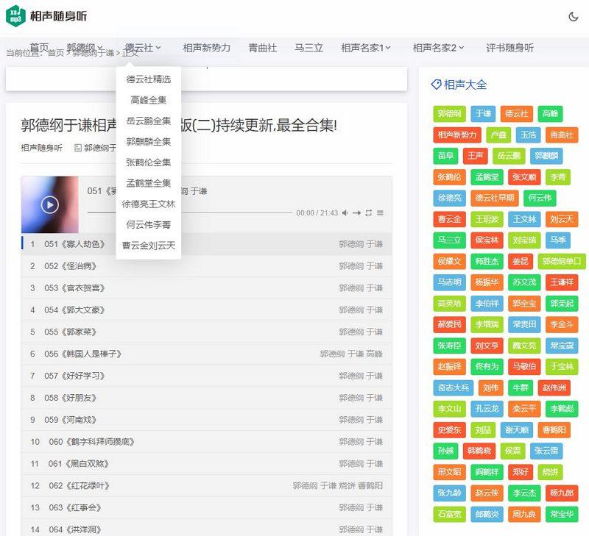The image size is (589, 536).
Task: Play track 061《黑白双煞》
Action: click(x=207, y=464)
